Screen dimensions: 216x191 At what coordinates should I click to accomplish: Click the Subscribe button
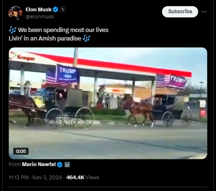click(180, 12)
